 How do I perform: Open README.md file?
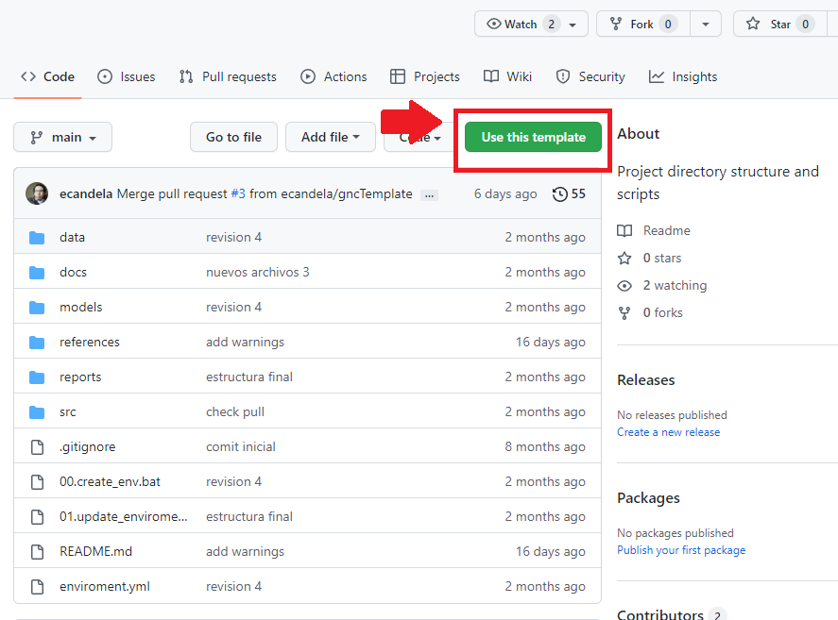pyautogui.click(x=95, y=552)
